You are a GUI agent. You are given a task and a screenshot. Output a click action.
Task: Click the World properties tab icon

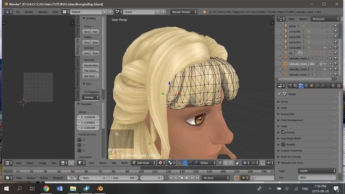pyautogui.click(x=306, y=86)
